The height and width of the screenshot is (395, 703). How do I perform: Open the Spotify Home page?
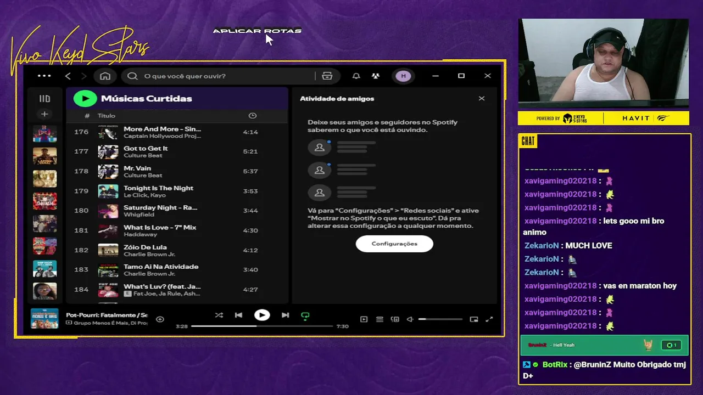(x=105, y=76)
